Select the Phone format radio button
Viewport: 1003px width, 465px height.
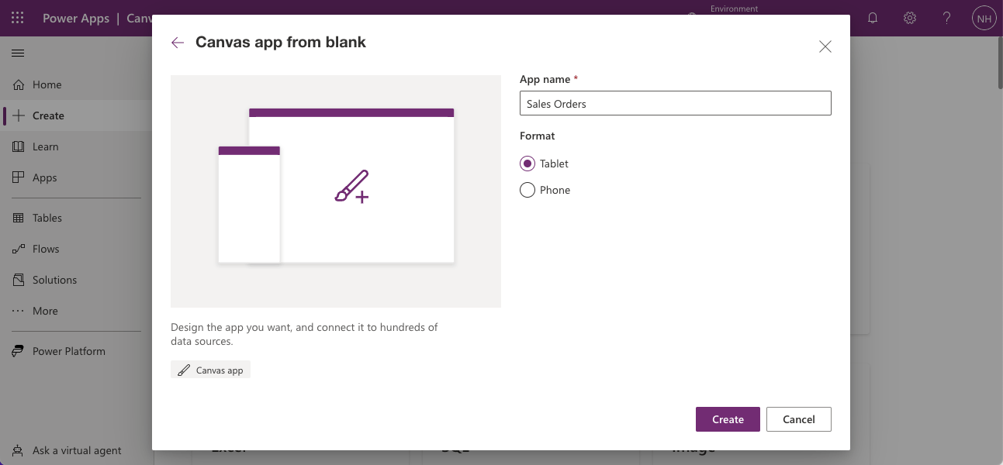point(527,190)
